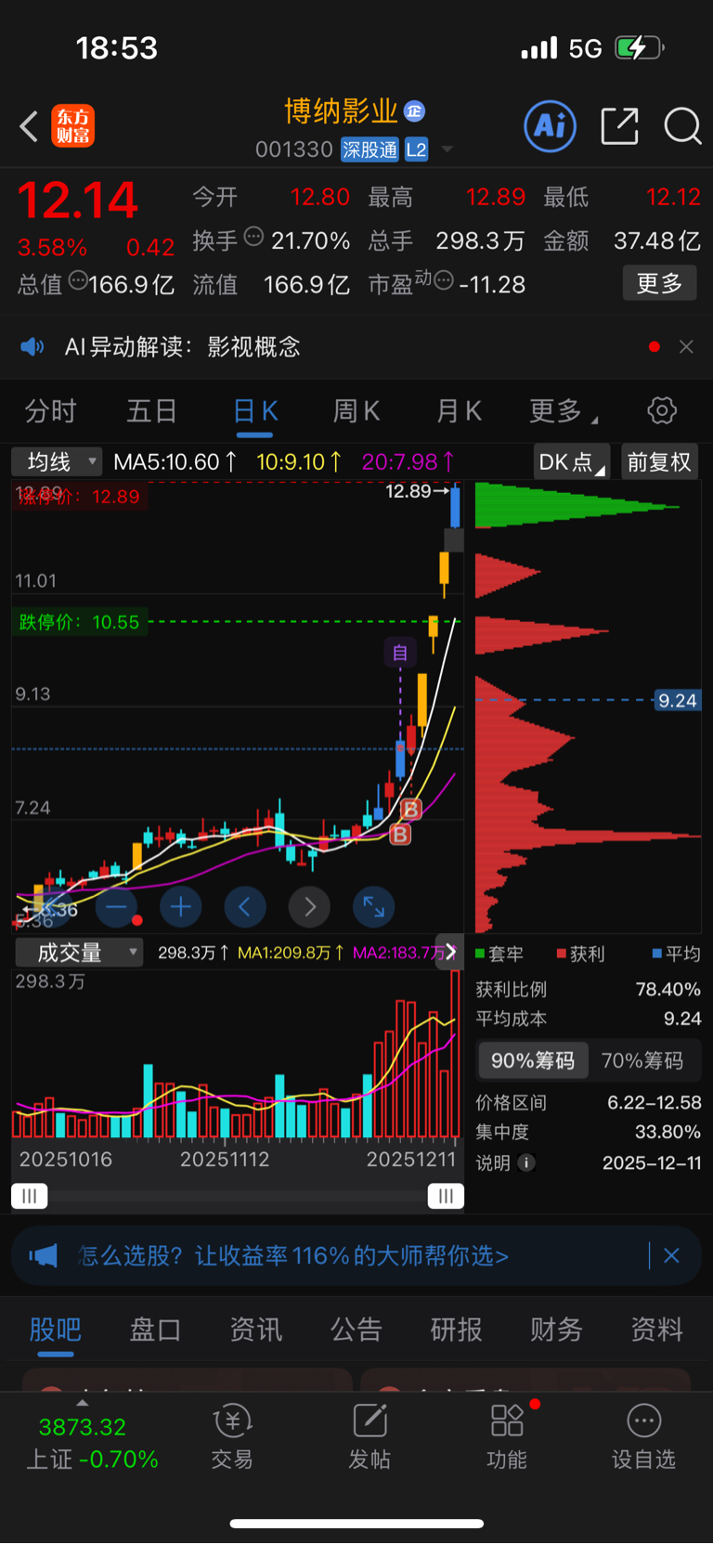Tap the upper B buy marker

[x=410, y=810]
